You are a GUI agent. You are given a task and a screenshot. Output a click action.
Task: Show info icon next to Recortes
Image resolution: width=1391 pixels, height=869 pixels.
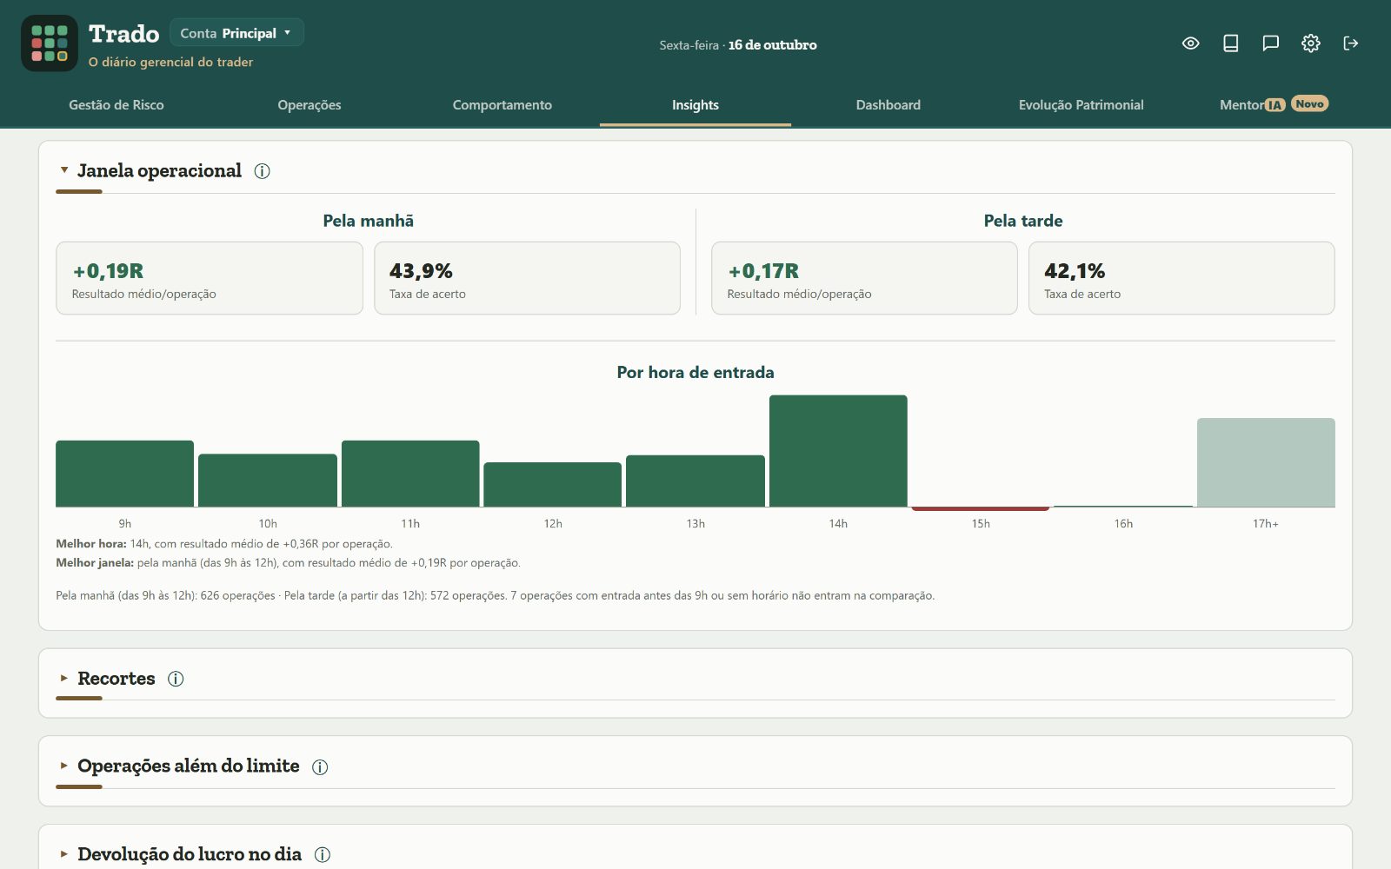(176, 679)
